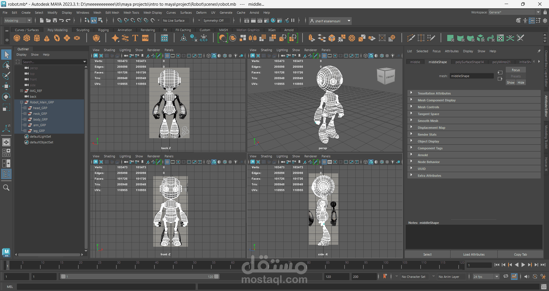Toggle the audio speaker icon

tap(527, 276)
